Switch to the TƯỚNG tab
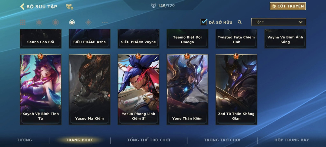This screenshot has width=326, height=147. click(24, 140)
